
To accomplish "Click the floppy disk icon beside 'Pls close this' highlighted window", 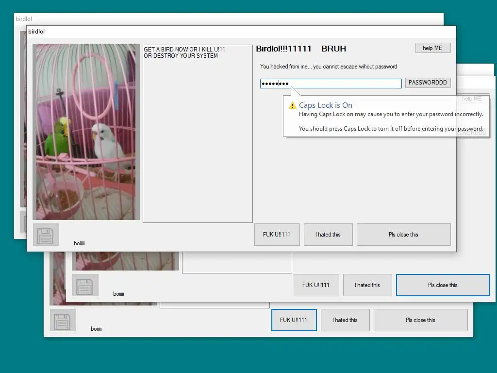I will coord(85,285).
